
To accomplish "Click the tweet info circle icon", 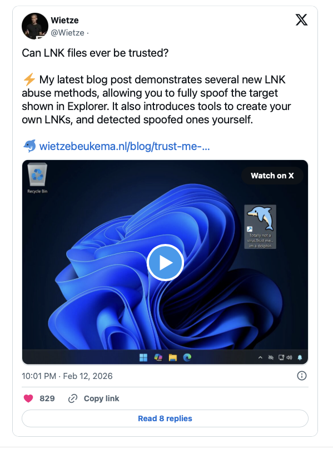I will pos(302,376).
